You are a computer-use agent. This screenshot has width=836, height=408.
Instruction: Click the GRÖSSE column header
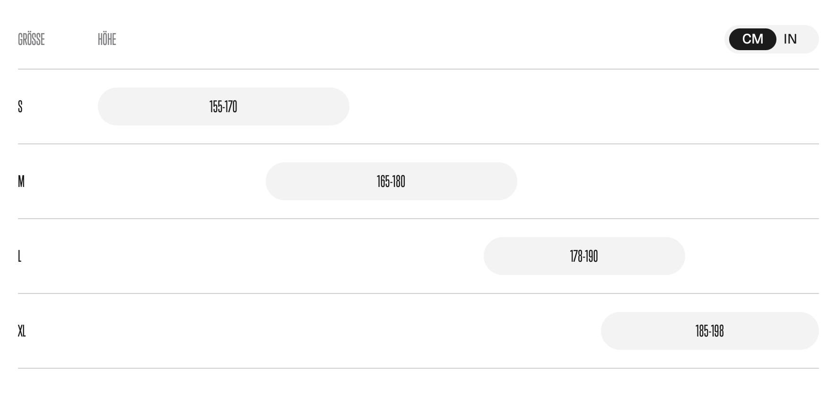coord(31,39)
